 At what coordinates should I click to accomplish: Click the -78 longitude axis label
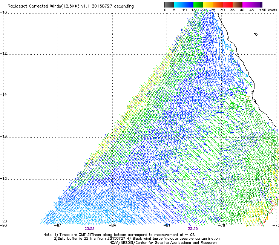click(222, 225)
